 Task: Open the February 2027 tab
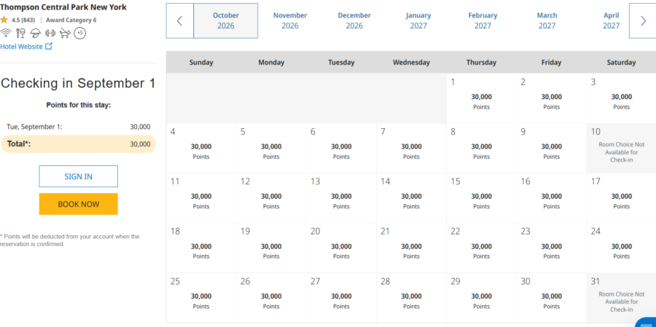click(483, 21)
